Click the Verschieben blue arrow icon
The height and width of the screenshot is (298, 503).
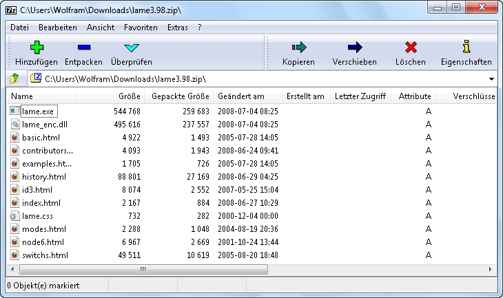pyautogui.click(x=354, y=47)
